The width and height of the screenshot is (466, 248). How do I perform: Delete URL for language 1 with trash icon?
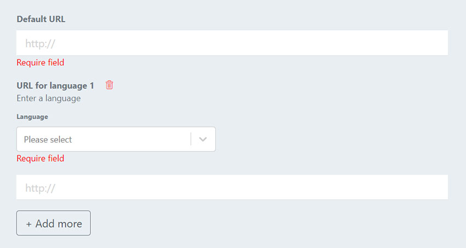[110, 85]
